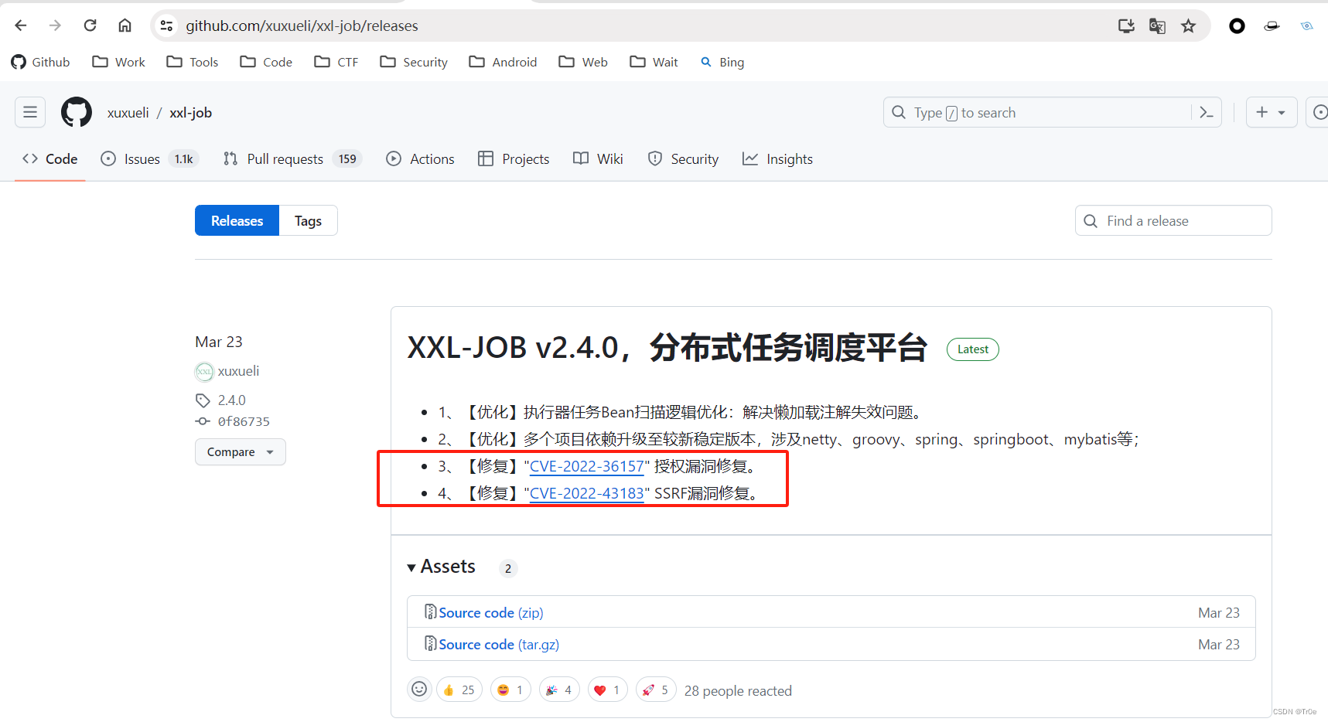
Task: Open the Code bookmarks folder
Action: point(266,62)
